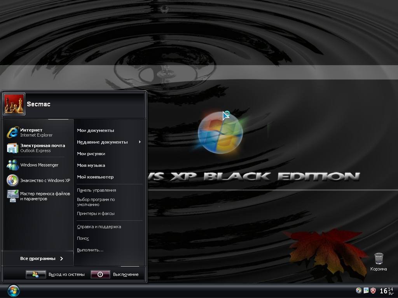Click the Windows Start orb button

[14, 291]
